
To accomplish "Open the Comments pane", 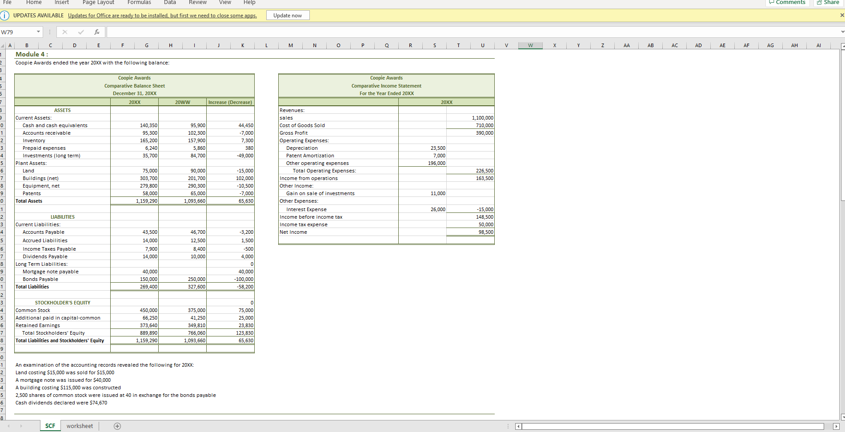I will 787,2.
